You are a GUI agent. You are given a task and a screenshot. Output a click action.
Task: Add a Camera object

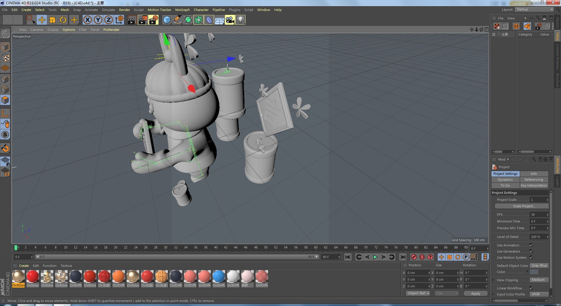click(230, 20)
